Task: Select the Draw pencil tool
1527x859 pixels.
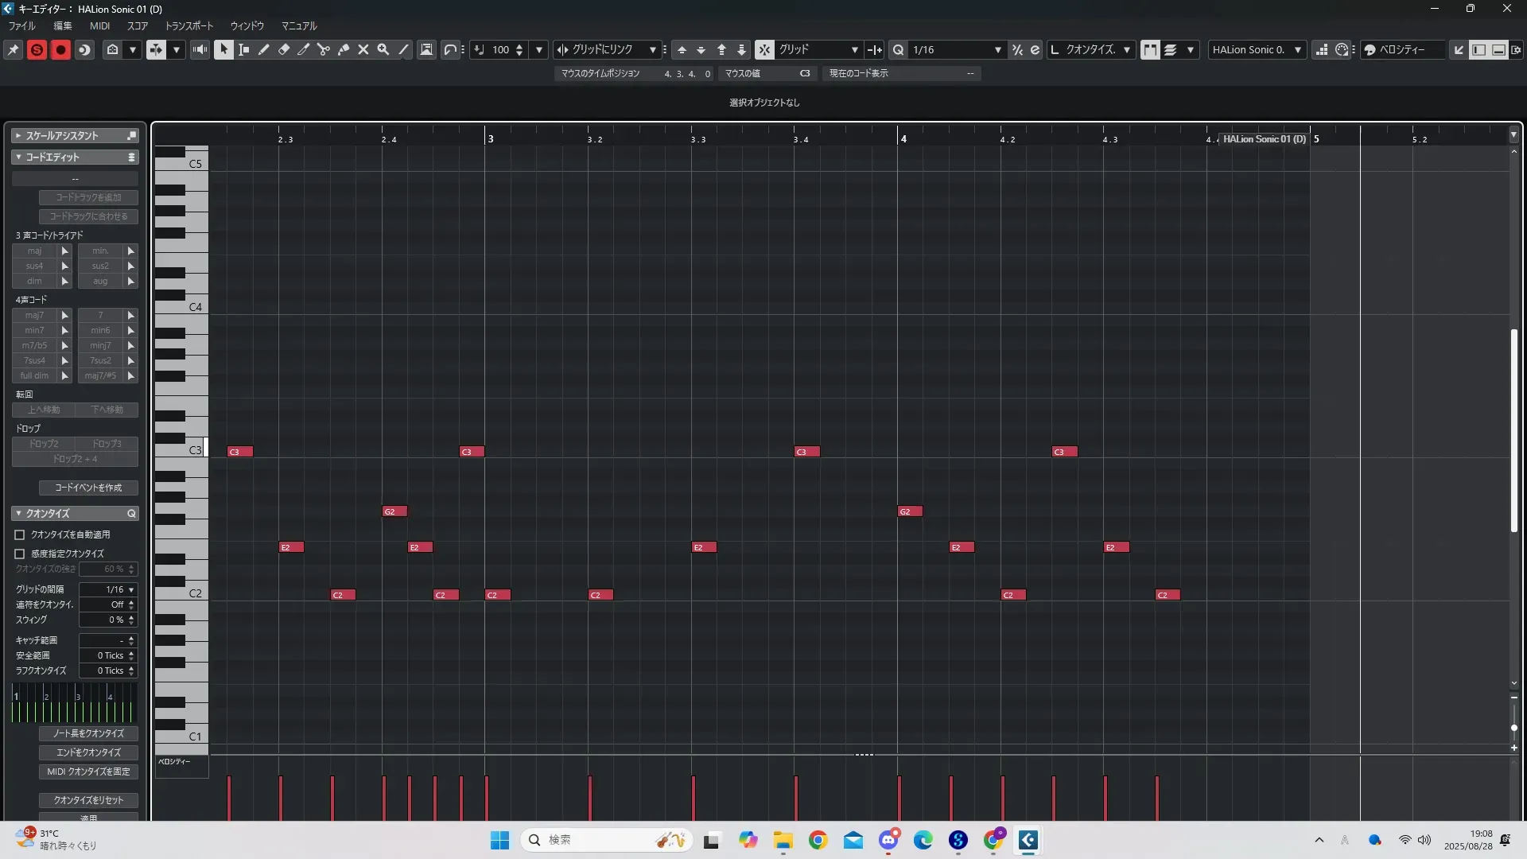Action: (x=264, y=49)
